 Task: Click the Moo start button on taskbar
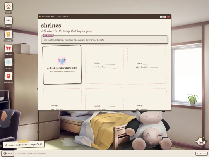[x=8, y=154]
